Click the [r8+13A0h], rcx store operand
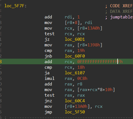The image size is (133, 119). [84, 106]
